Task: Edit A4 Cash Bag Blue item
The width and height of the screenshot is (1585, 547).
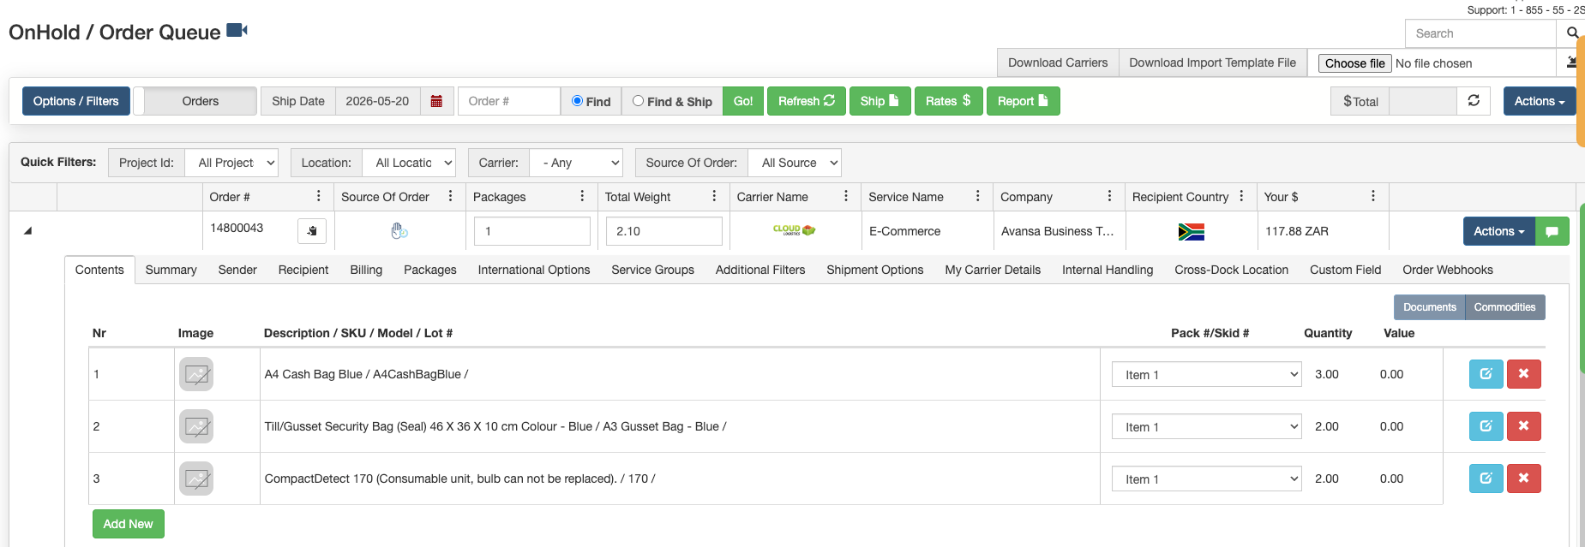Action: (1486, 374)
